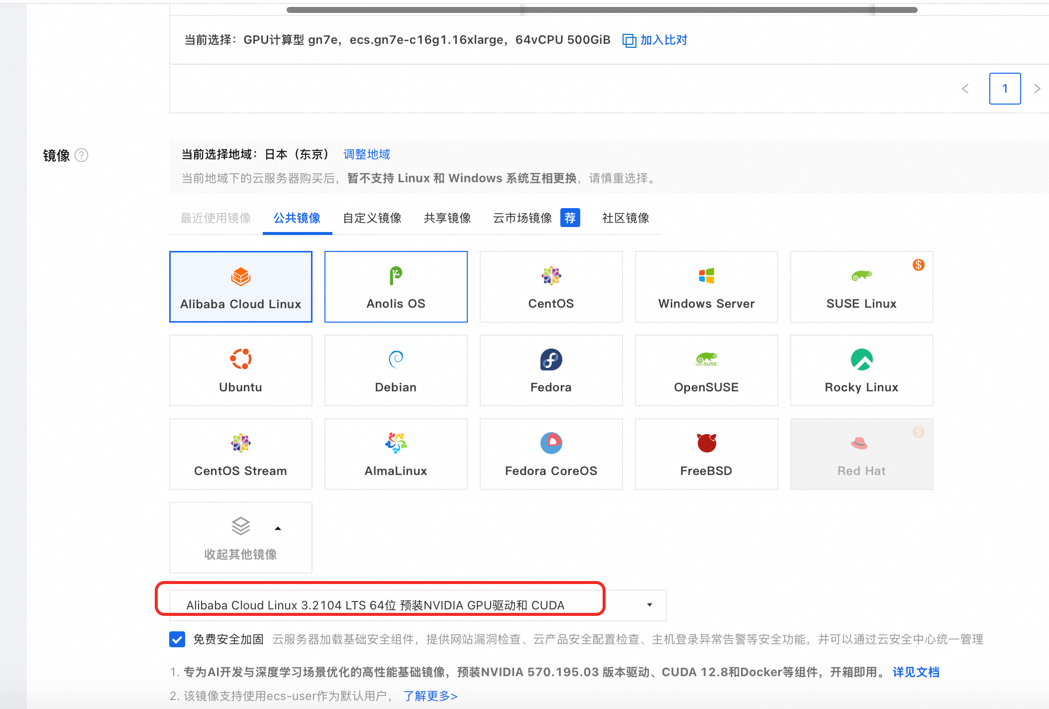Viewport: 1049px width, 709px height.
Task: Go to next page arrow in pagination
Action: [1037, 89]
